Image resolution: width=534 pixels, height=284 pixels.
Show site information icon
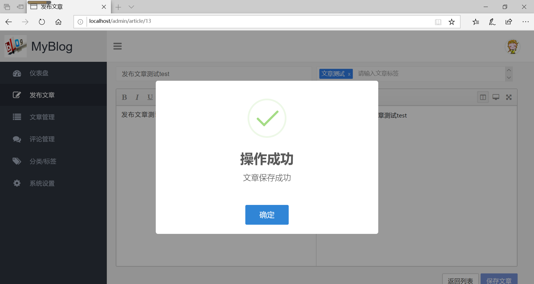[80, 22]
